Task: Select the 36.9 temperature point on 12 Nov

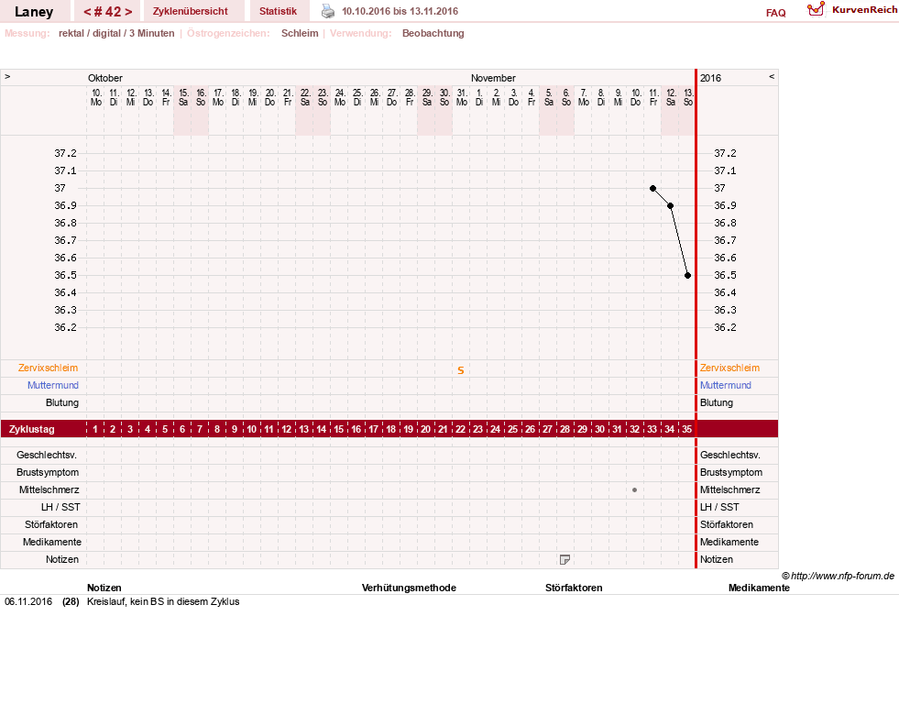Action: pyautogui.click(x=670, y=205)
